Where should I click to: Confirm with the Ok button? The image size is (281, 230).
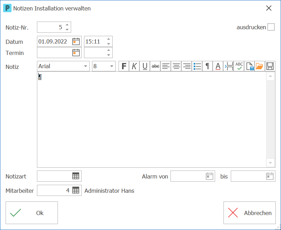[32, 213]
